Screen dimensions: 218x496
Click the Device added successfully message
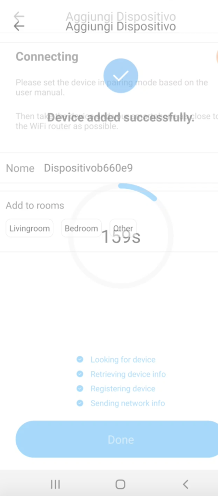(121, 118)
